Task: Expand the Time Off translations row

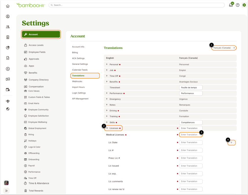Action: click(107, 76)
